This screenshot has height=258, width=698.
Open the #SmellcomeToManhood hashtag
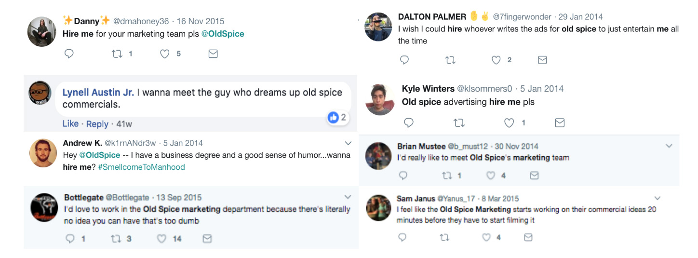point(141,167)
